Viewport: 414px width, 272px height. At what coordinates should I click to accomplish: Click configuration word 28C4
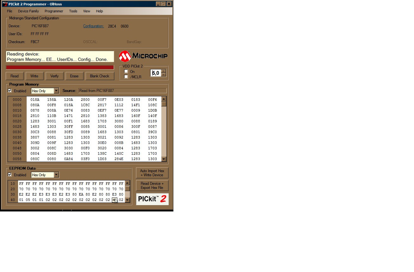click(x=112, y=26)
